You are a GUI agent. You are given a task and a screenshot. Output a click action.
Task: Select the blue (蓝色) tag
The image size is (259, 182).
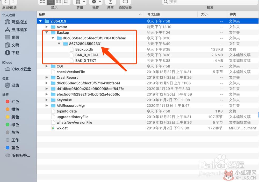pyautogui.click(x=12, y=148)
